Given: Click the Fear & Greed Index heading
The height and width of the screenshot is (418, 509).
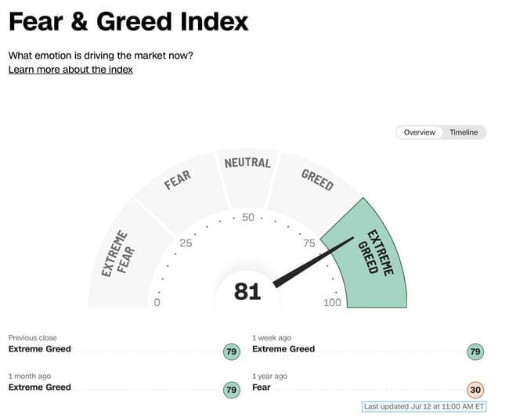Looking at the screenshot, I should [x=128, y=21].
